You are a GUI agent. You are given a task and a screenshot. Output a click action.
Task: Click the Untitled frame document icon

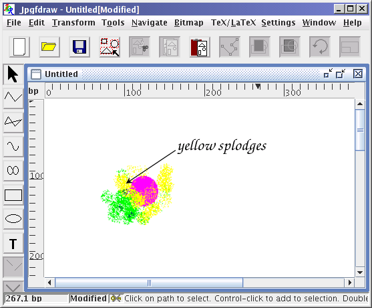(x=36, y=74)
